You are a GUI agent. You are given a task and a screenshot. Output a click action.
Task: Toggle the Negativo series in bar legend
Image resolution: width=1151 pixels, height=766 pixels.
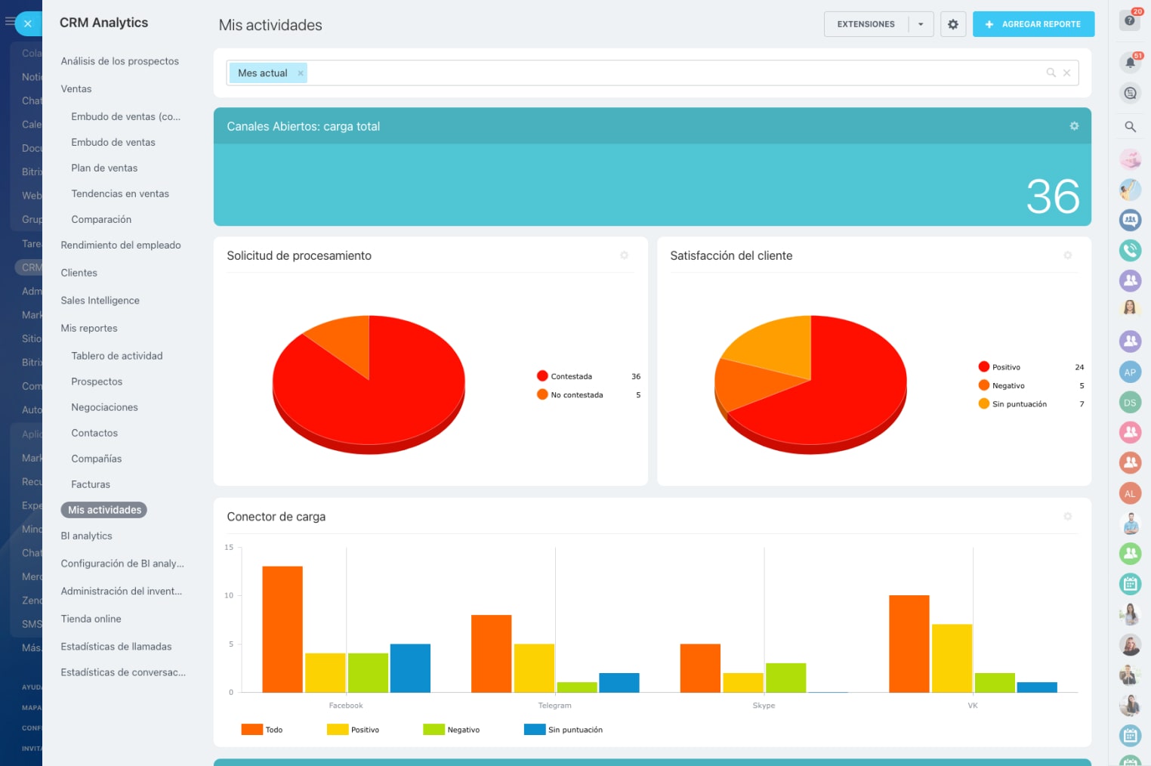(x=452, y=730)
